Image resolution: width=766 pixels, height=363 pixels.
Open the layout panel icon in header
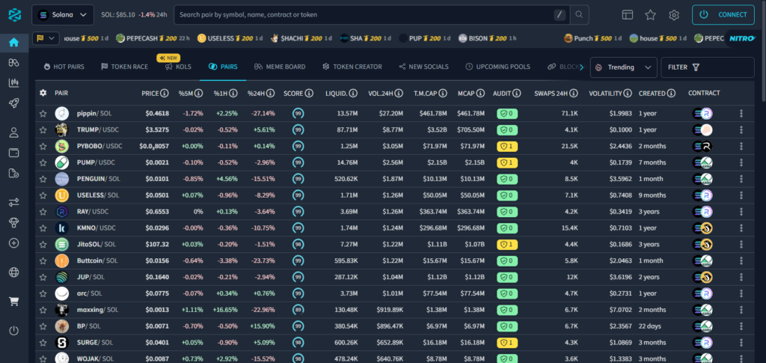tap(628, 15)
